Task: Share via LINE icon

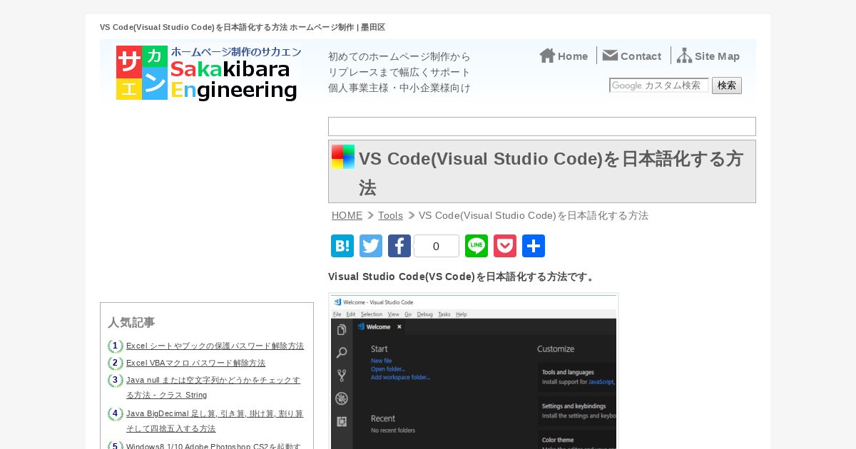Action: (477, 246)
